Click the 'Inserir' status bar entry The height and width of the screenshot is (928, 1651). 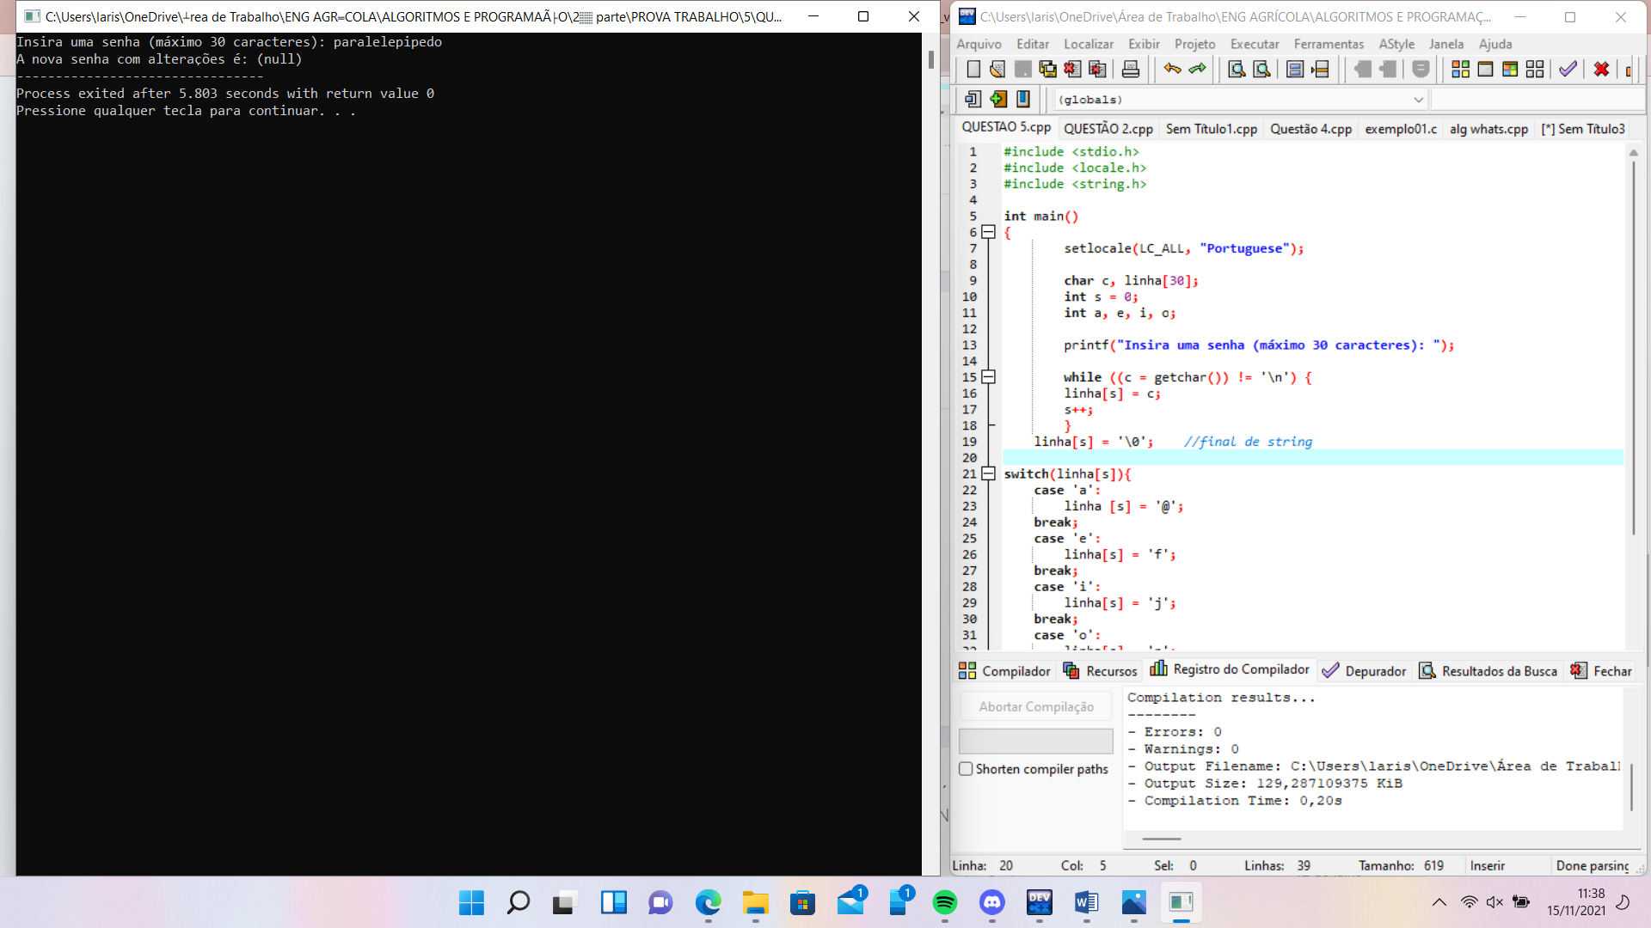tap(1488, 866)
